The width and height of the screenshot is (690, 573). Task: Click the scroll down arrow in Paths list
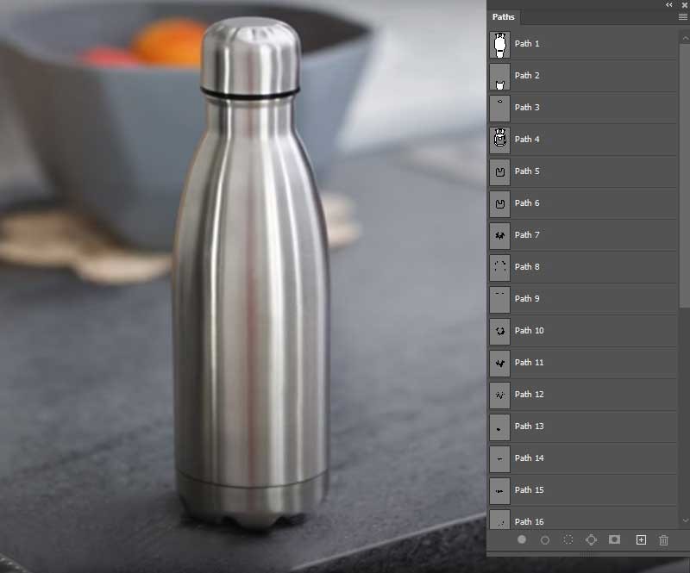pos(685,520)
